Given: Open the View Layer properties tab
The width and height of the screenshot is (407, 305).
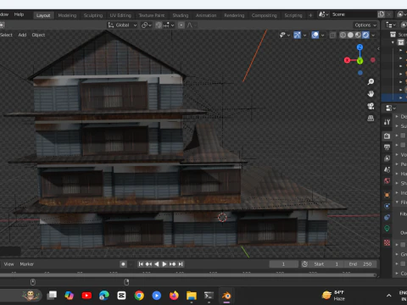Looking at the screenshot, I should point(387,158).
